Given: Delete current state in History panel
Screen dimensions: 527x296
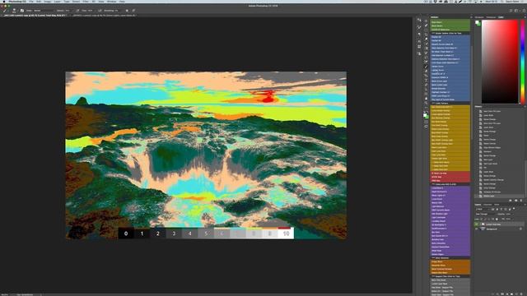Looking at the screenshot, I should [x=521, y=201].
